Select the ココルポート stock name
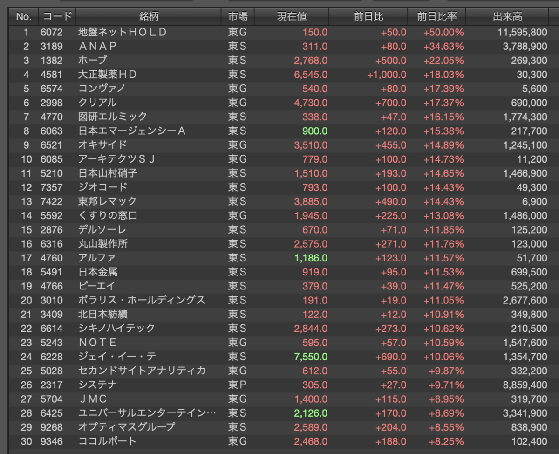 click(x=107, y=441)
